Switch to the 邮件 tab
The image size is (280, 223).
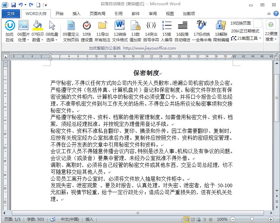[x=136, y=14]
